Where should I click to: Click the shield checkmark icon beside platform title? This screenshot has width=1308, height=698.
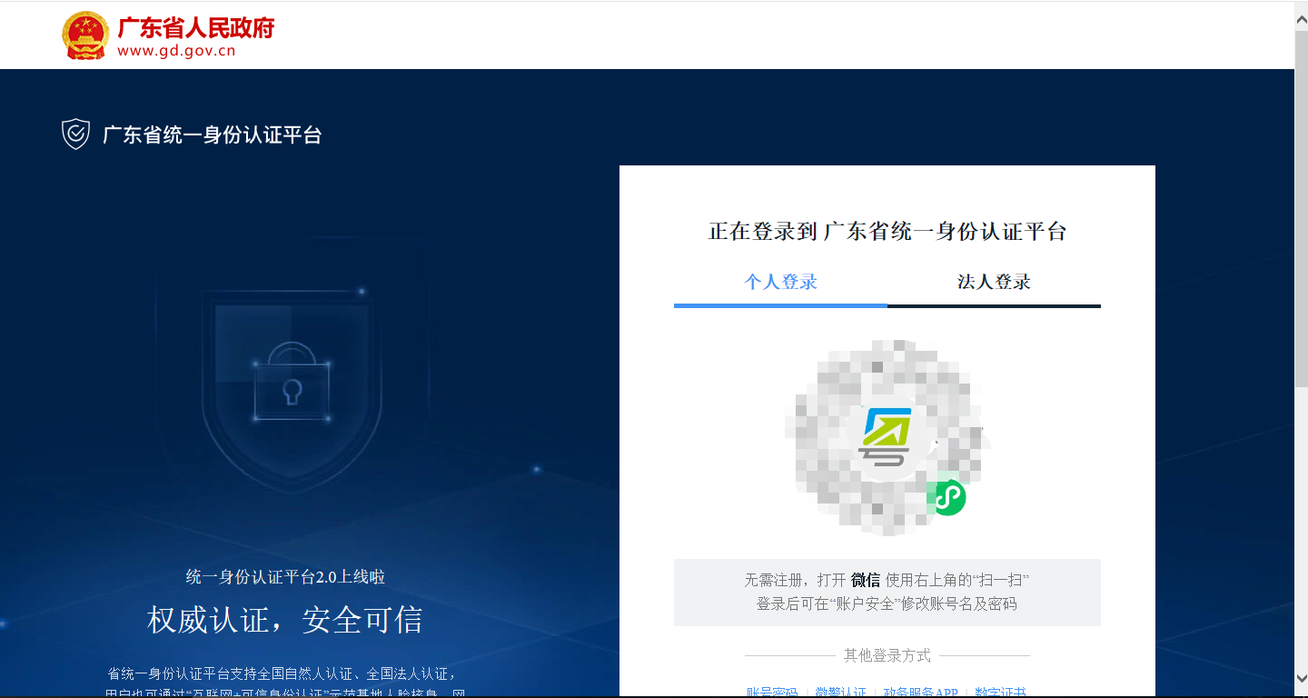(75, 135)
